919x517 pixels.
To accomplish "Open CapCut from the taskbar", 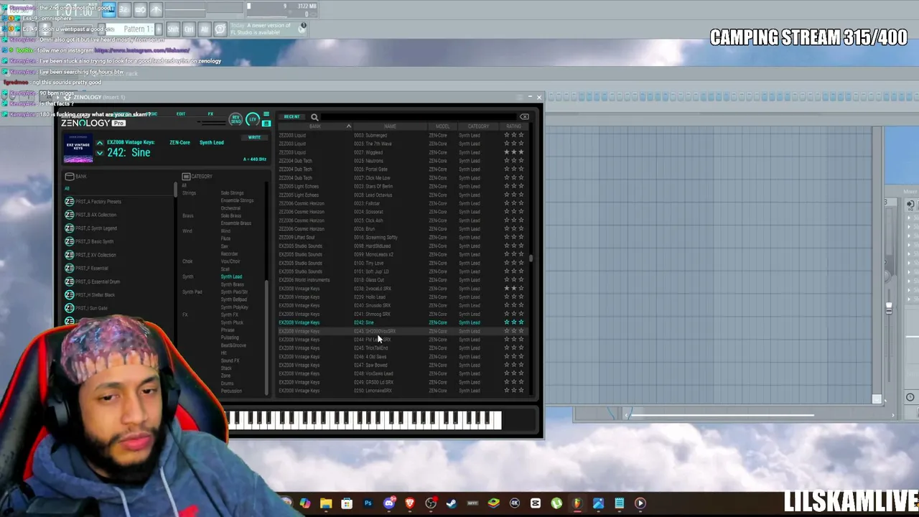I will [535, 503].
